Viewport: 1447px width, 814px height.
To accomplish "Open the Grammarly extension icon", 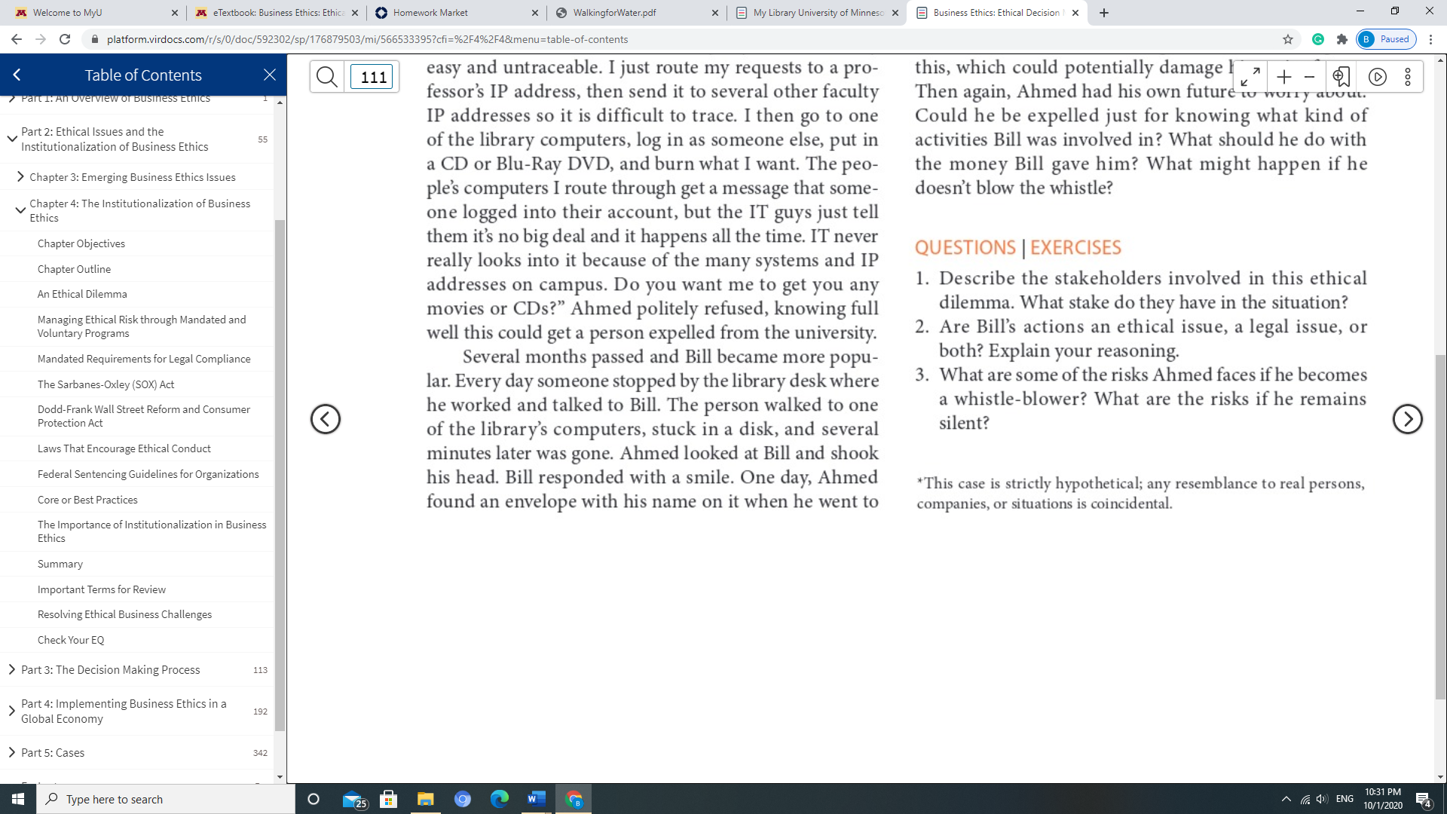I will [1318, 39].
